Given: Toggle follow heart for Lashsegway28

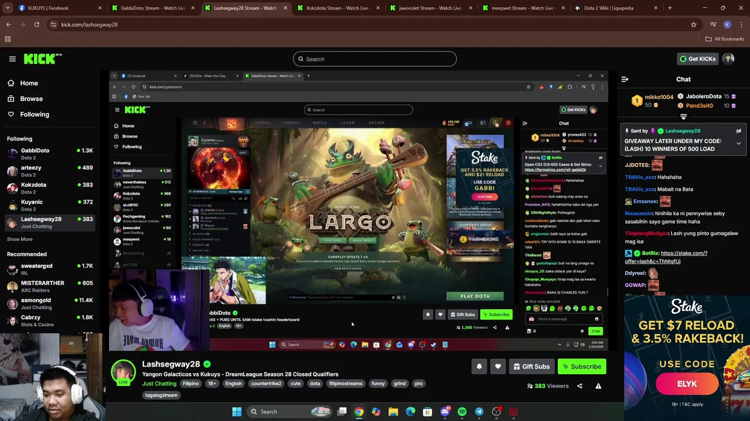Looking at the screenshot, I should [497, 367].
